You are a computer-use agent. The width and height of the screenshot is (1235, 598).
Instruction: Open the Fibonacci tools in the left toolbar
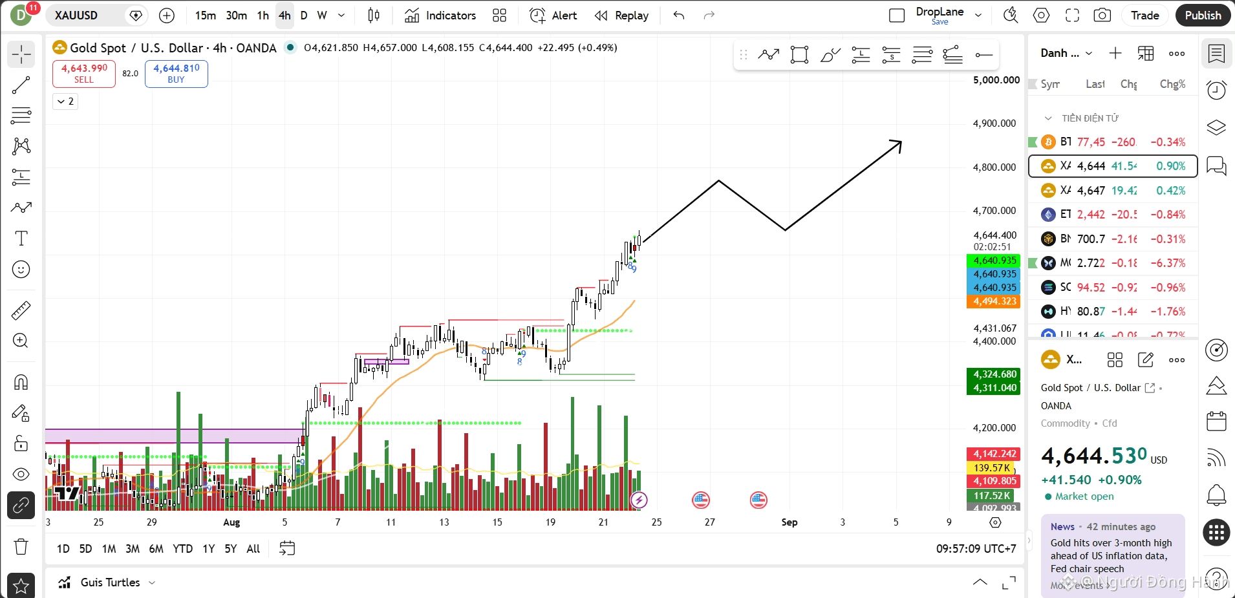[x=21, y=116]
